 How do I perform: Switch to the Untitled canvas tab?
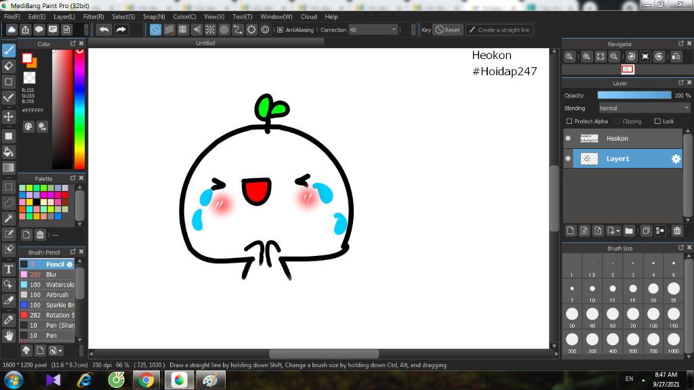[x=205, y=43]
